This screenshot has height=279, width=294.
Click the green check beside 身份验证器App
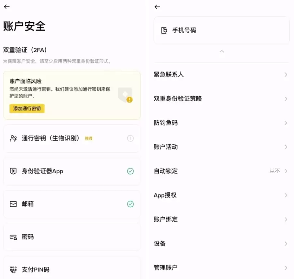click(x=131, y=171)
